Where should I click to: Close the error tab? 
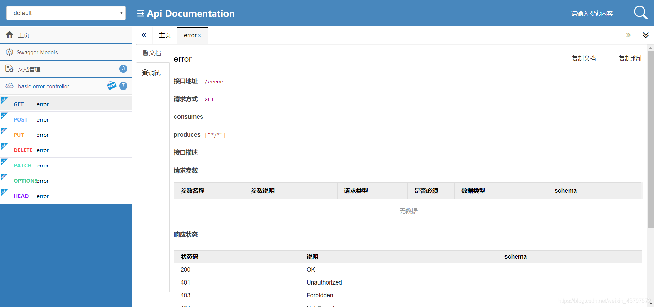click(x=199, y=36)
